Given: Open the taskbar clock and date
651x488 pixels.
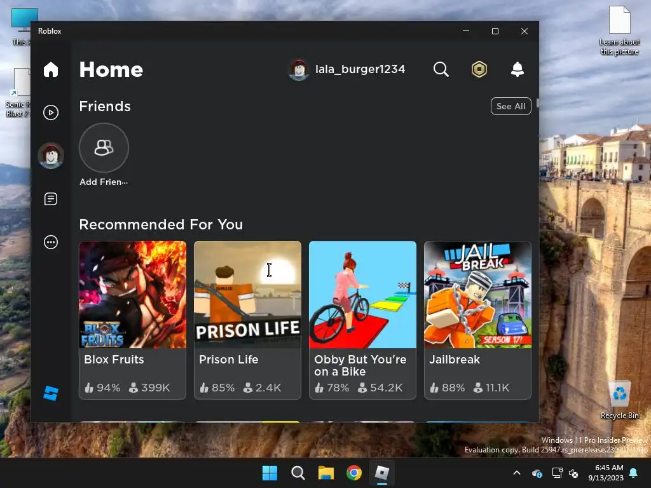Looking at the screenshot, I should pyautogui.click(x=606, y=473).
